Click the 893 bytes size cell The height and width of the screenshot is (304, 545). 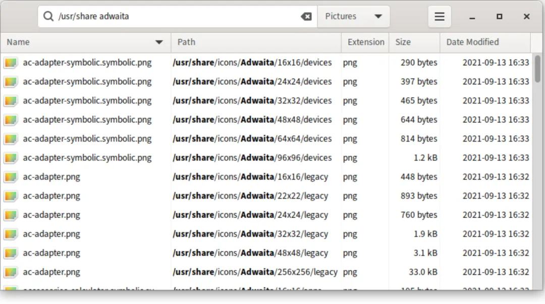[x=419, y=196]
